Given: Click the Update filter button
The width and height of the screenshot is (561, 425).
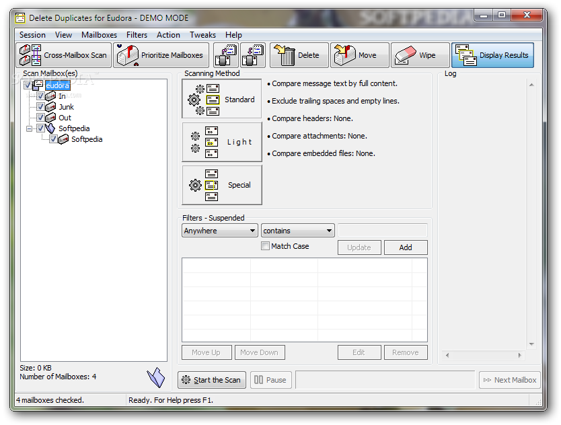Looking at the screenshot, I should point(359,247).
